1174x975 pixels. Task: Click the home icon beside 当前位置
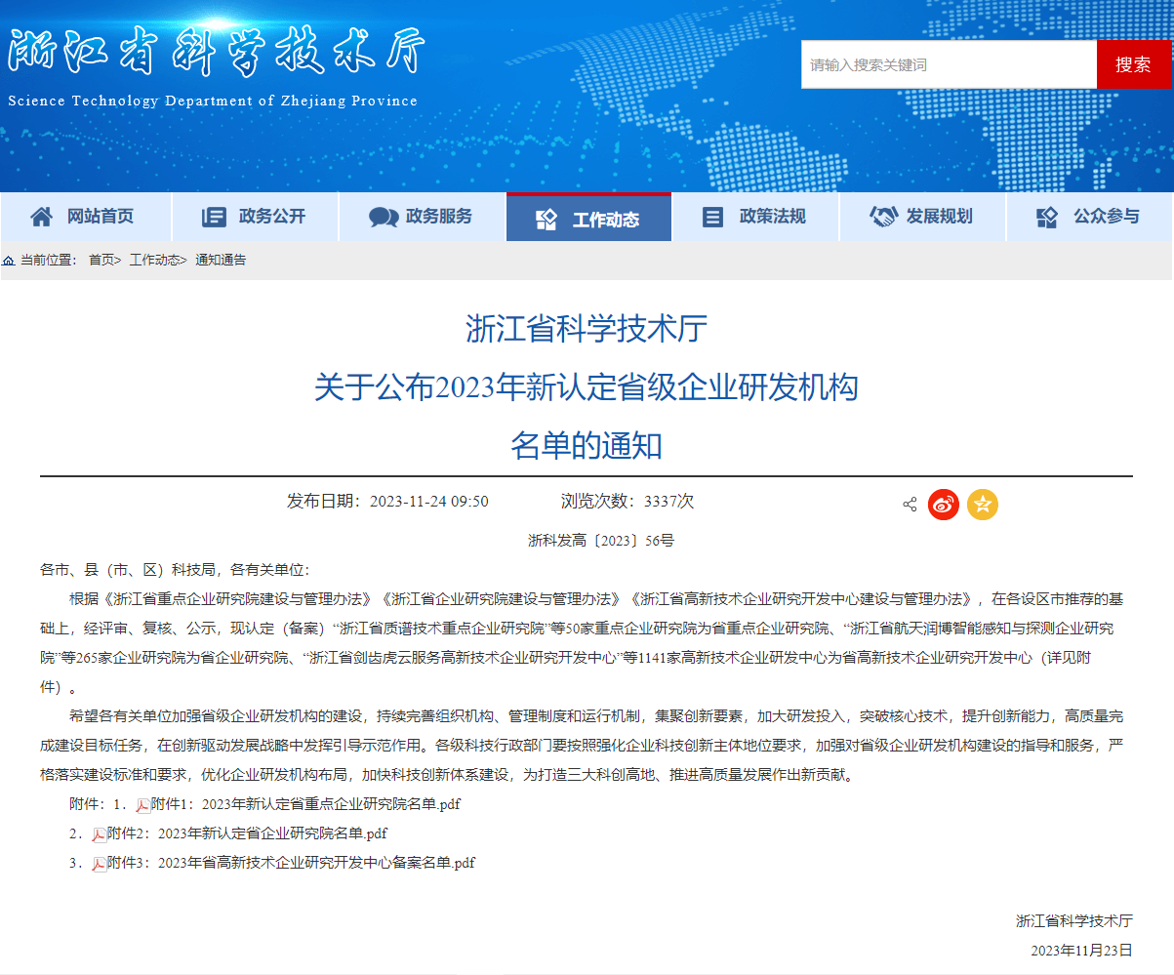pyautogui.click(x=9, y=261)
